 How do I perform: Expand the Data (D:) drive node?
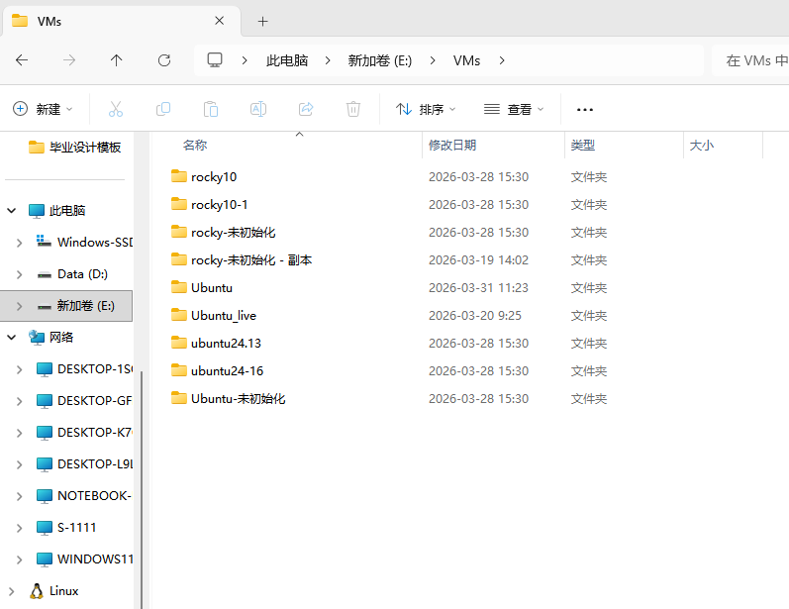click(x=19, y=274)
